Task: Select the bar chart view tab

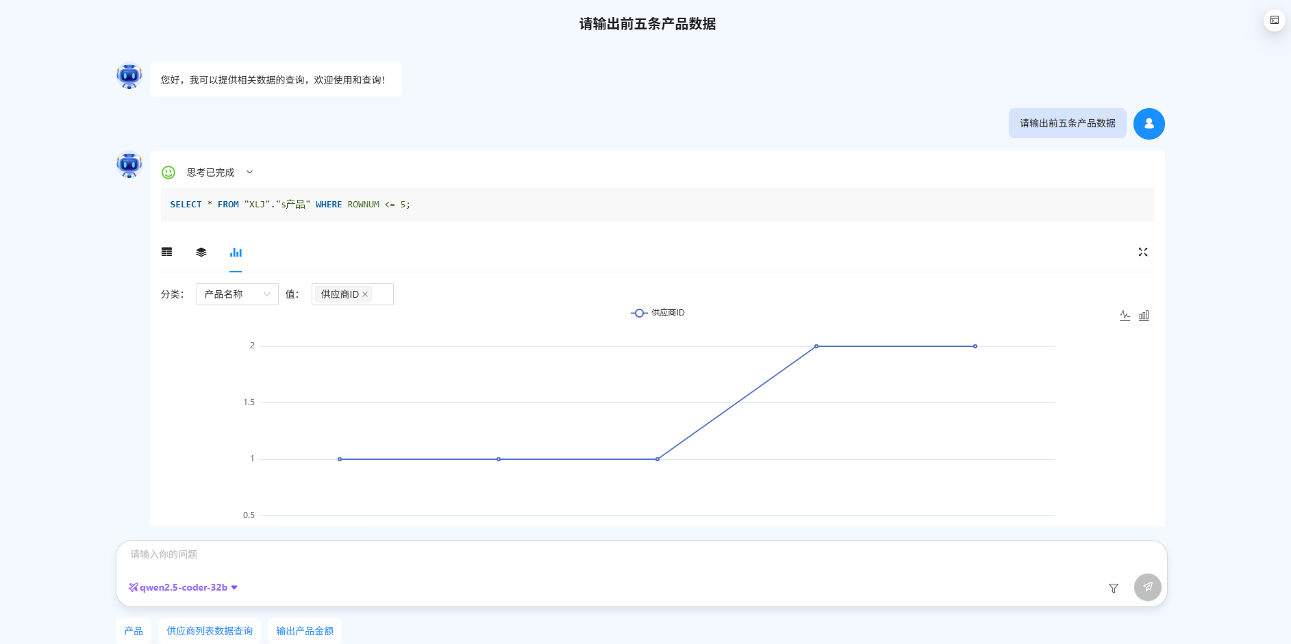Action: pyautogui.click(x=236, y=252)
